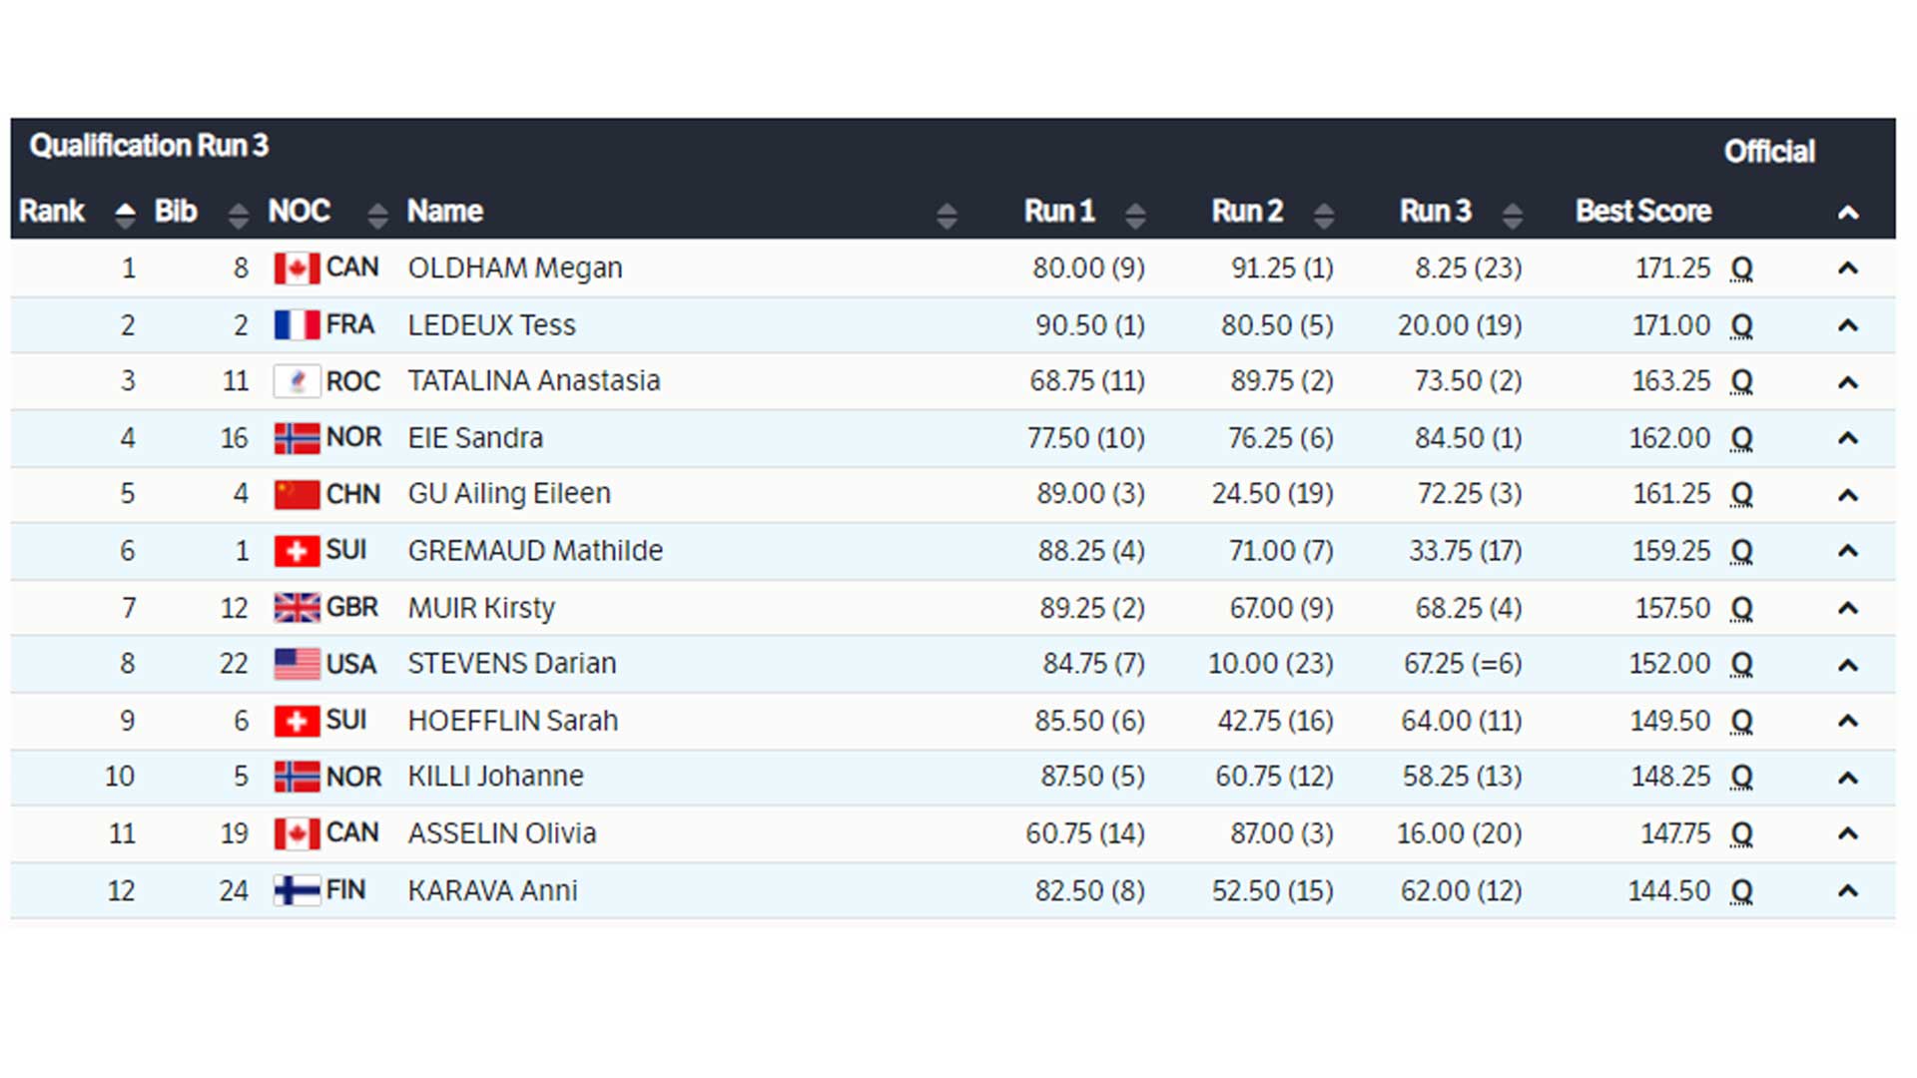Open athlete GREMAUD Mathilde

point(535,551)
